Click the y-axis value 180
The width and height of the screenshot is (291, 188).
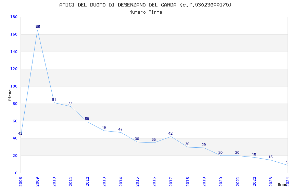tap(14, 17)
